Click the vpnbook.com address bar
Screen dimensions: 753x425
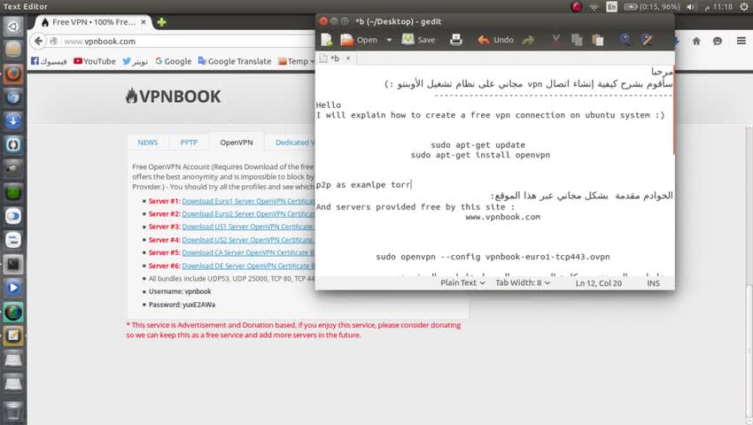tap(187, 42)
